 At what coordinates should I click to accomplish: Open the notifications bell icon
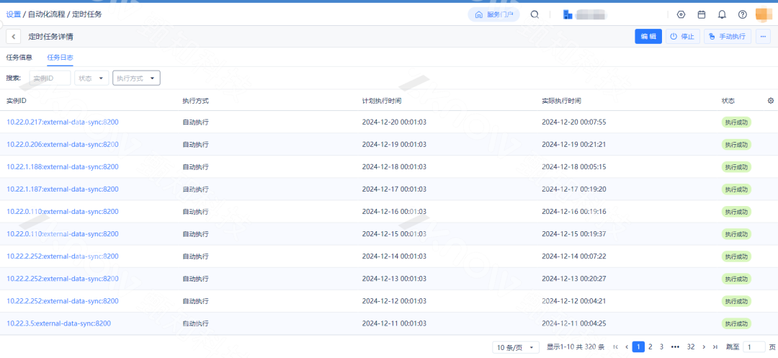tap(722, 14)
